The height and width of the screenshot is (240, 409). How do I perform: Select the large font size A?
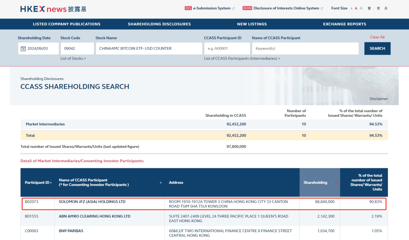click(361, 8)
